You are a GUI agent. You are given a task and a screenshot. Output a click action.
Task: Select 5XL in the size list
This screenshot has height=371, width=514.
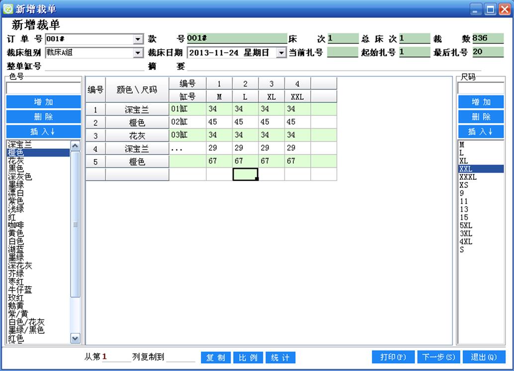tap(466, 225)
